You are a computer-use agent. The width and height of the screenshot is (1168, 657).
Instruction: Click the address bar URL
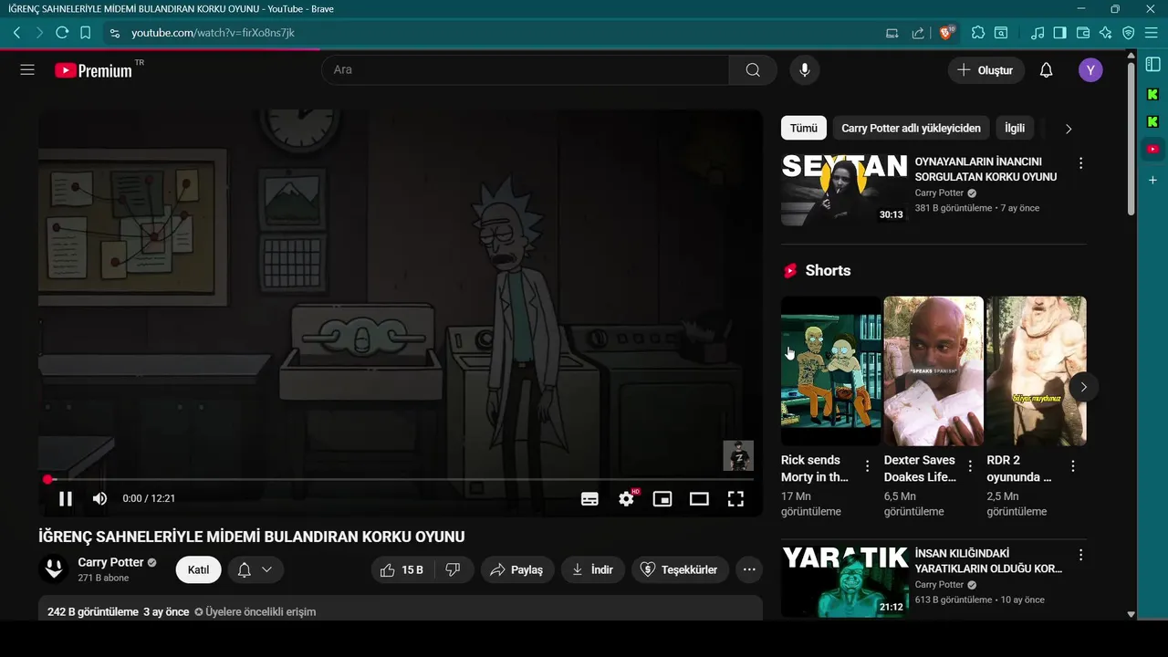tap(213, 33)
